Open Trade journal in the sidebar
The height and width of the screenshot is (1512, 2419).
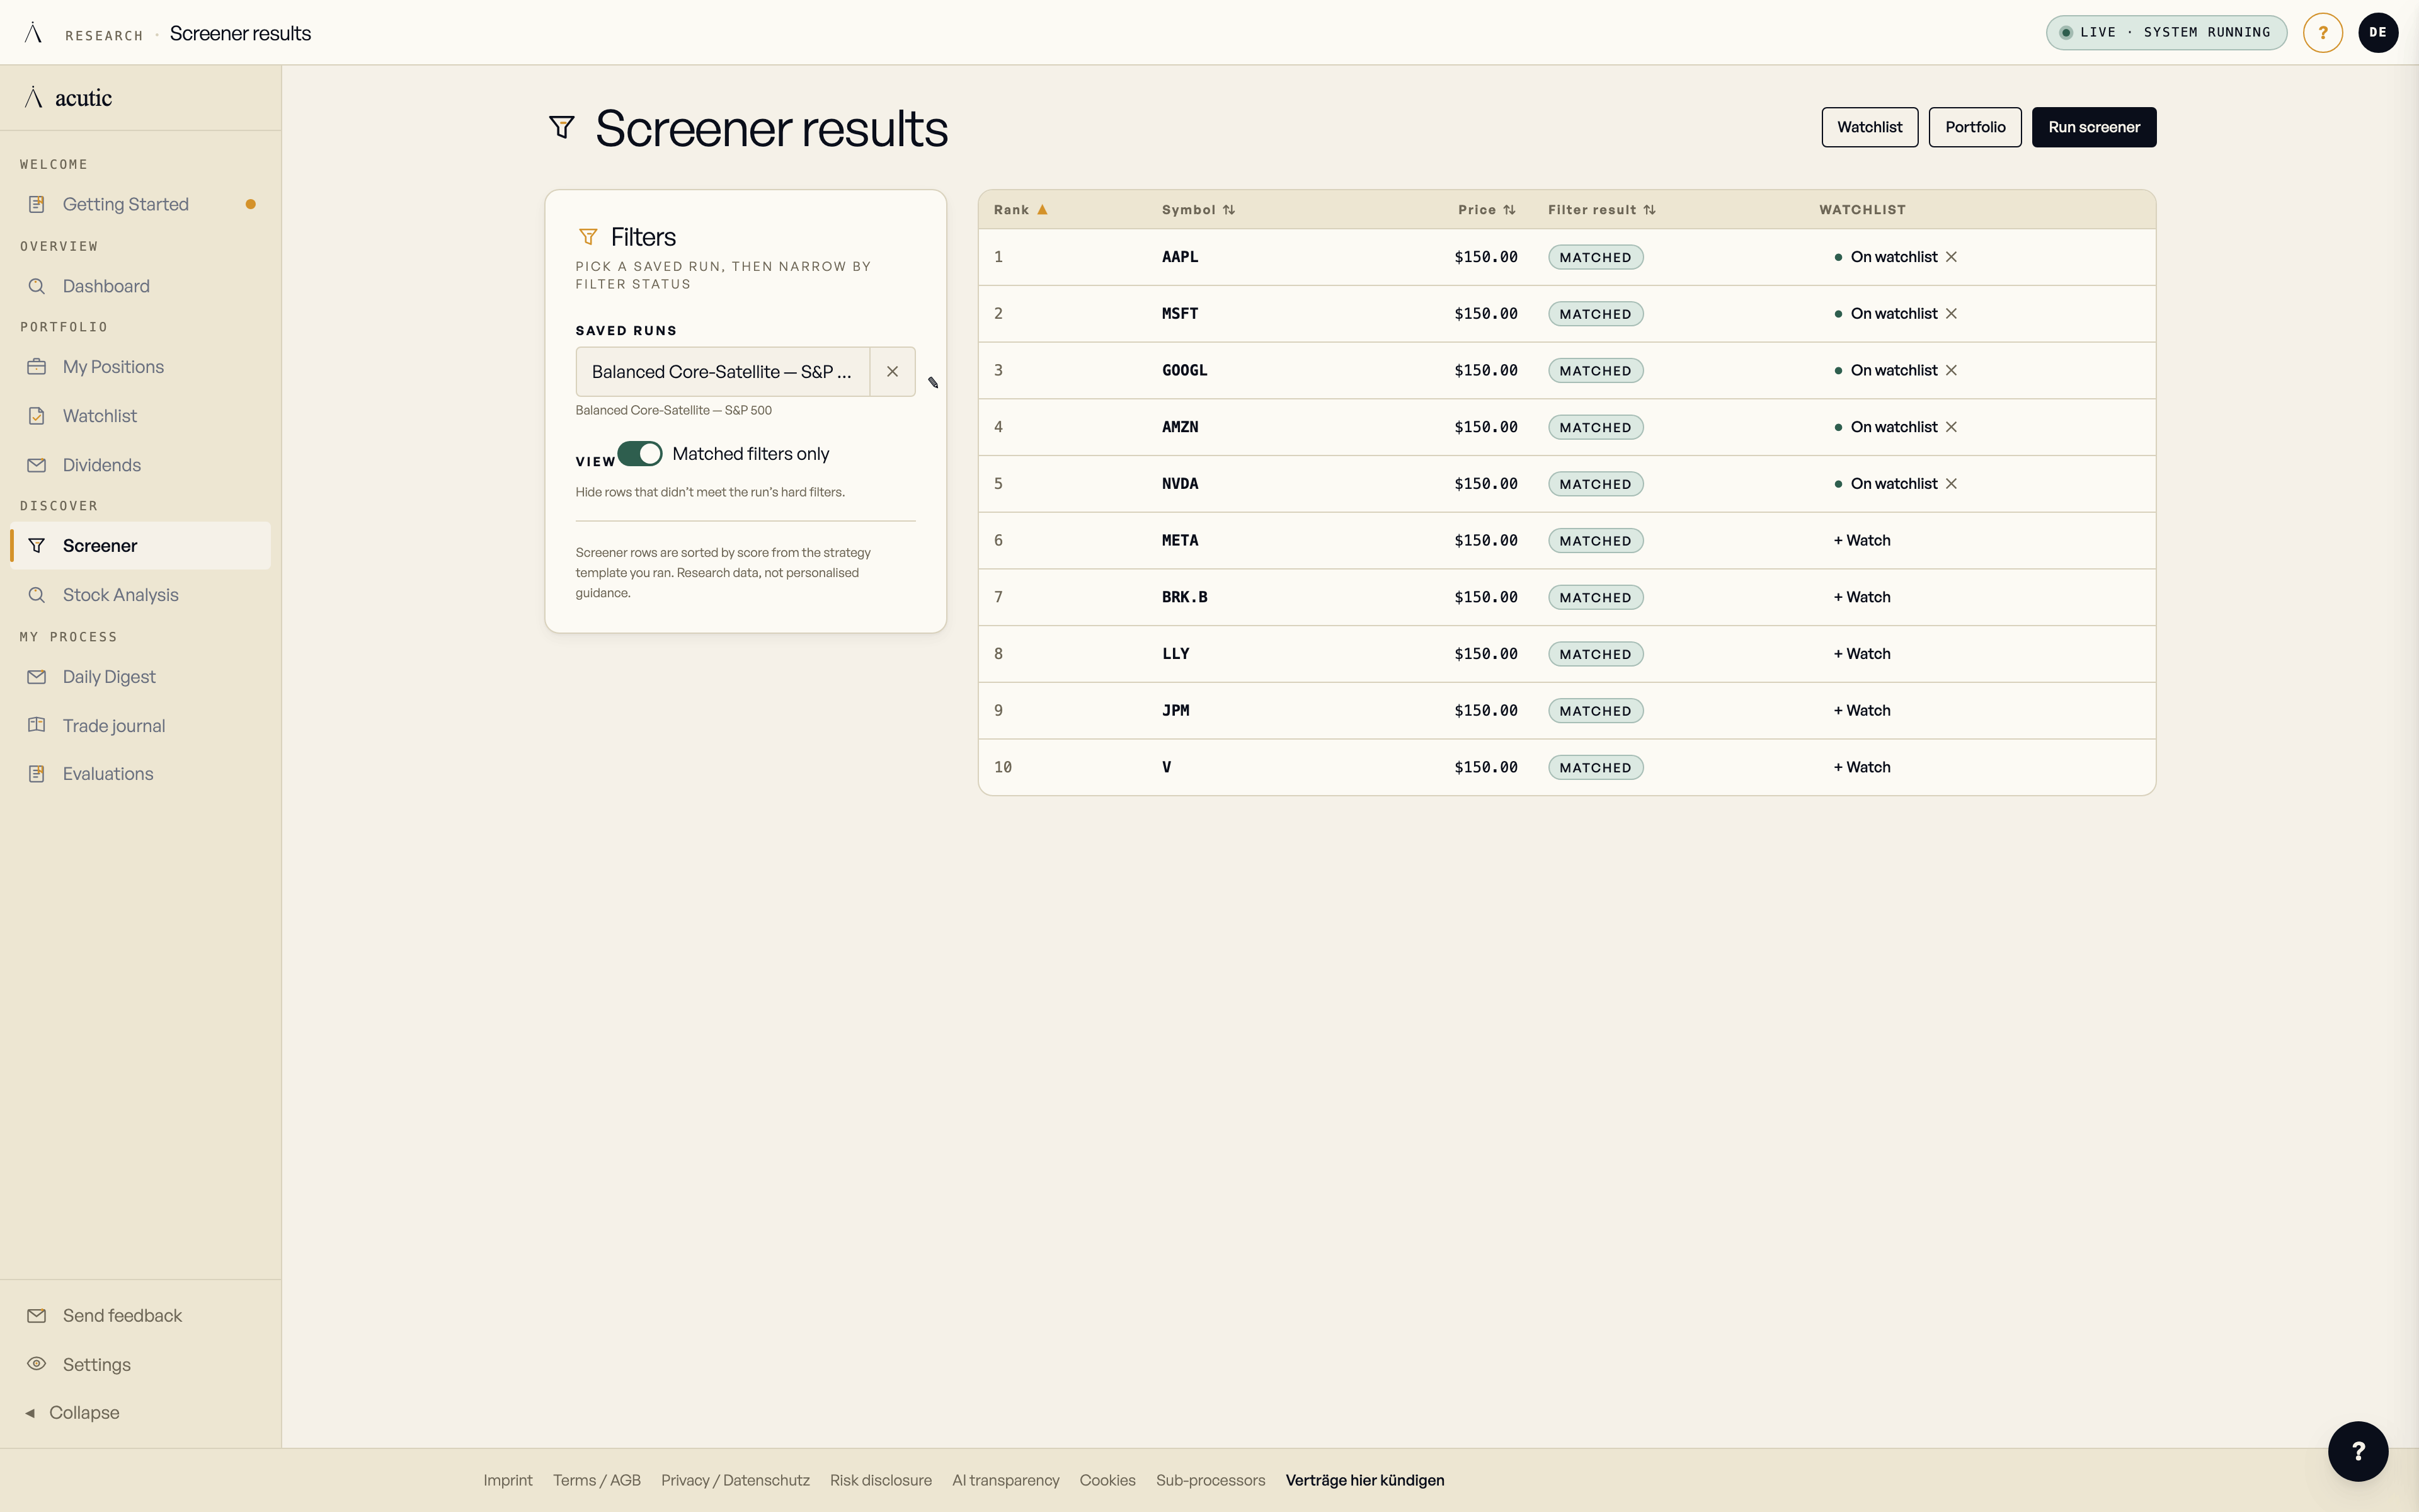pyautogui.click(x=140, y=726)
